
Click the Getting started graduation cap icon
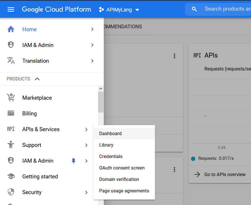tap(11, 176)
